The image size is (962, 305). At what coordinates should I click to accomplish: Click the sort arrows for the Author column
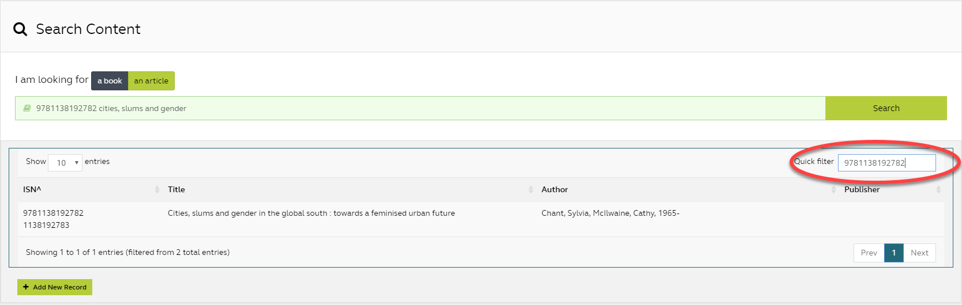pos(833,189)
